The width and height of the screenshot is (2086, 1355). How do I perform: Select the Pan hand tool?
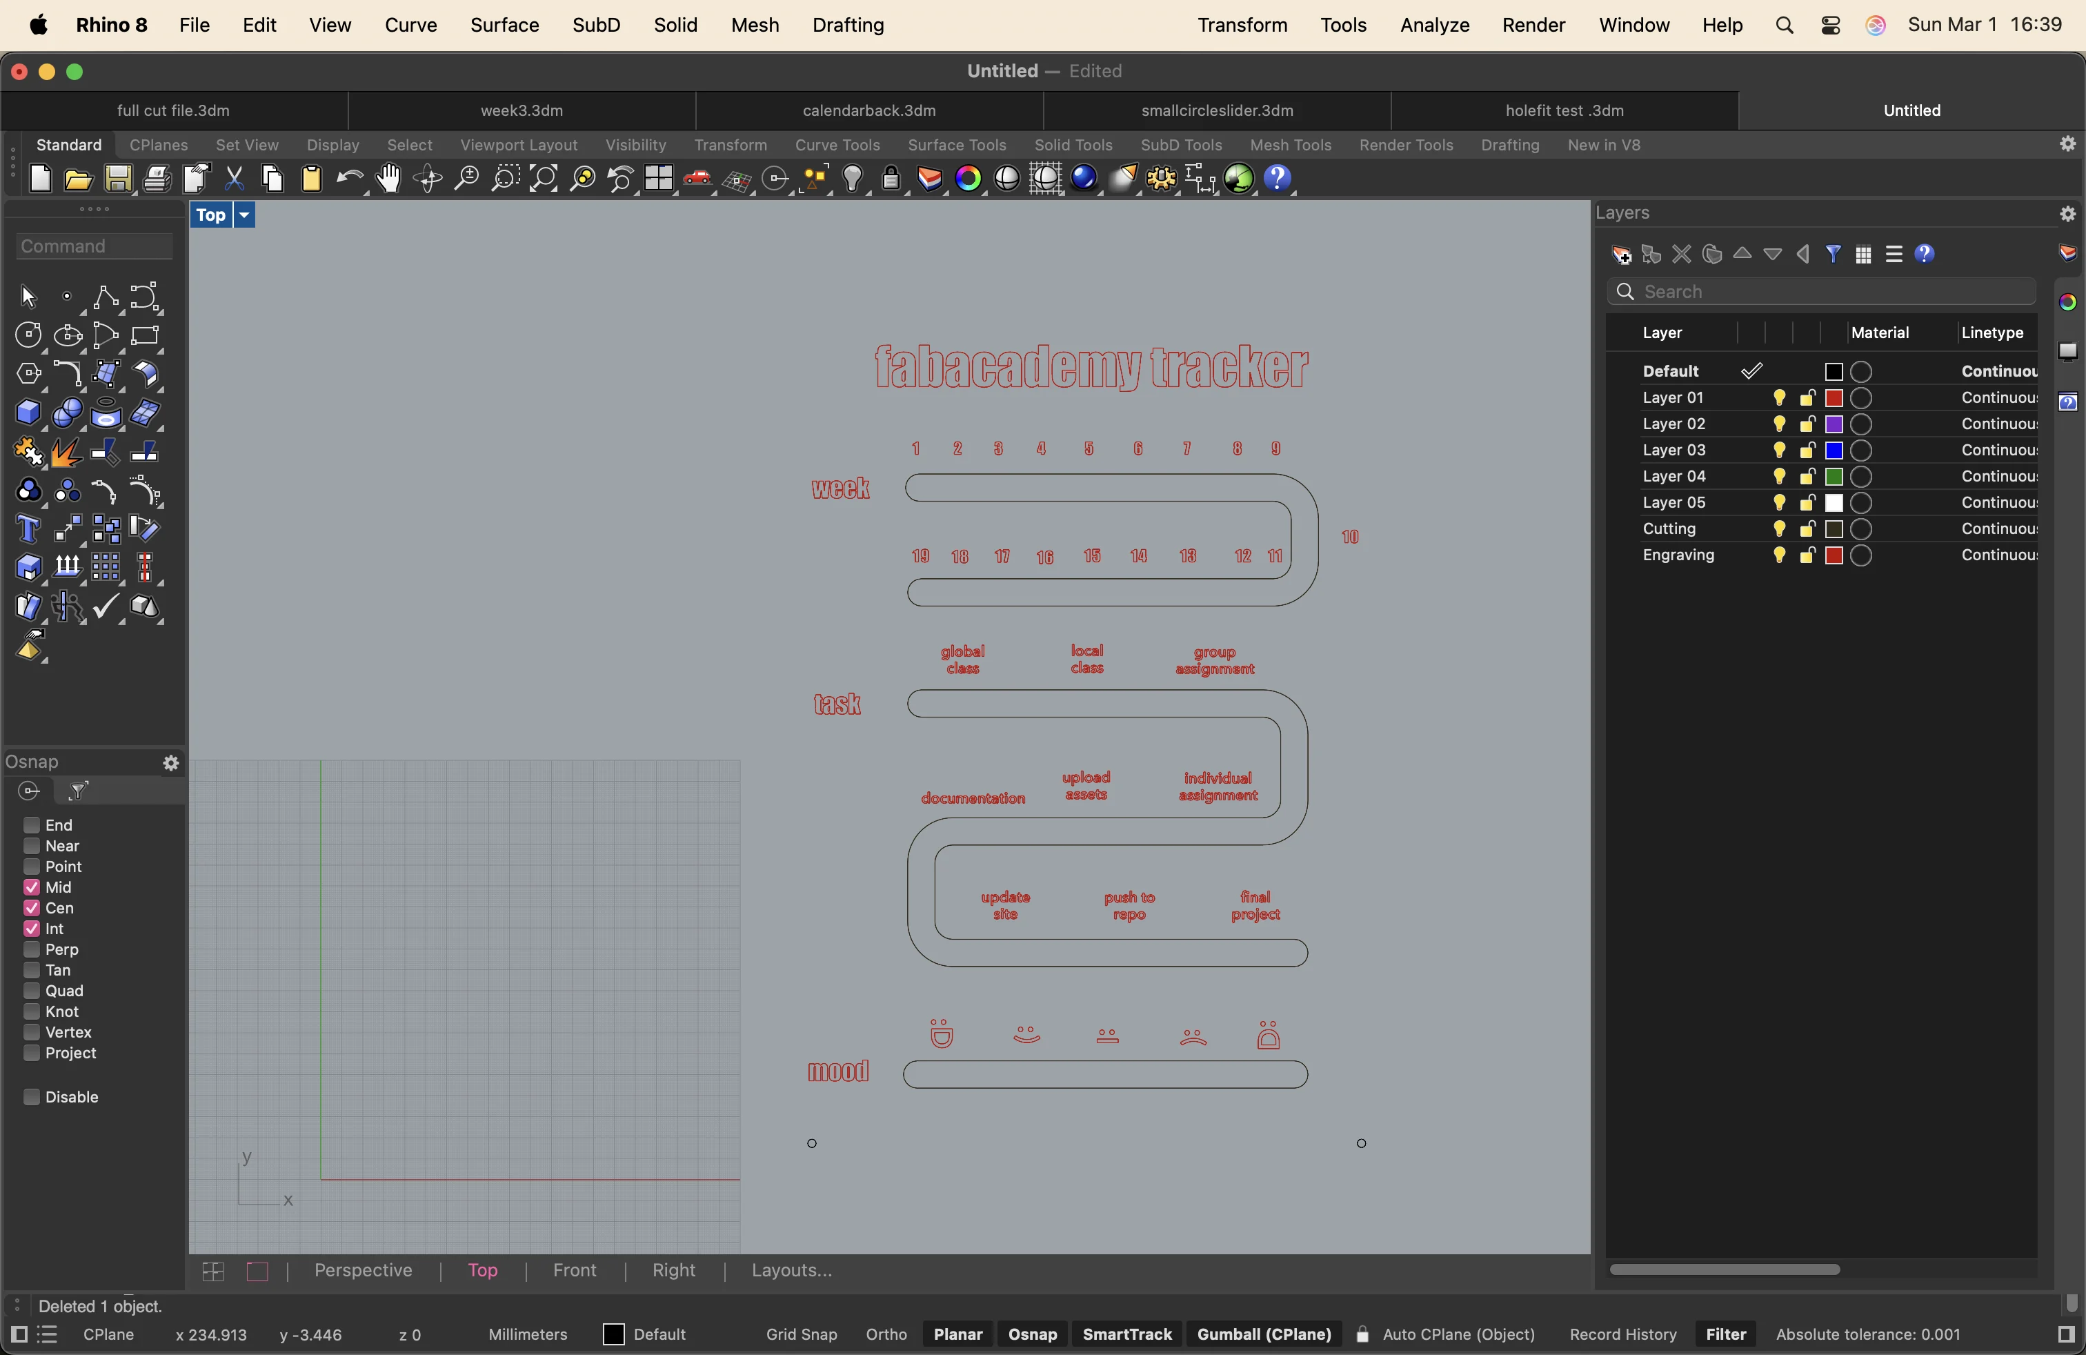[388, 179]
